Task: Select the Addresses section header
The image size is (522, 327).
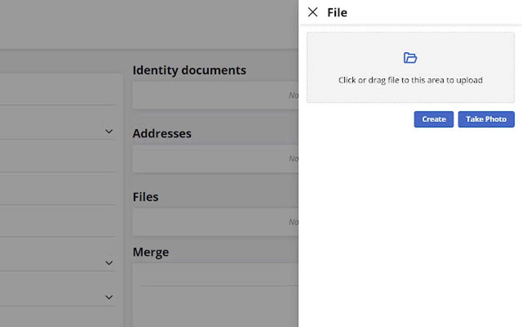Action: [162, 133]
